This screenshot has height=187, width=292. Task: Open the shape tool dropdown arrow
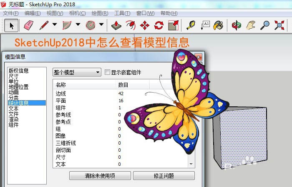point(101,24)
